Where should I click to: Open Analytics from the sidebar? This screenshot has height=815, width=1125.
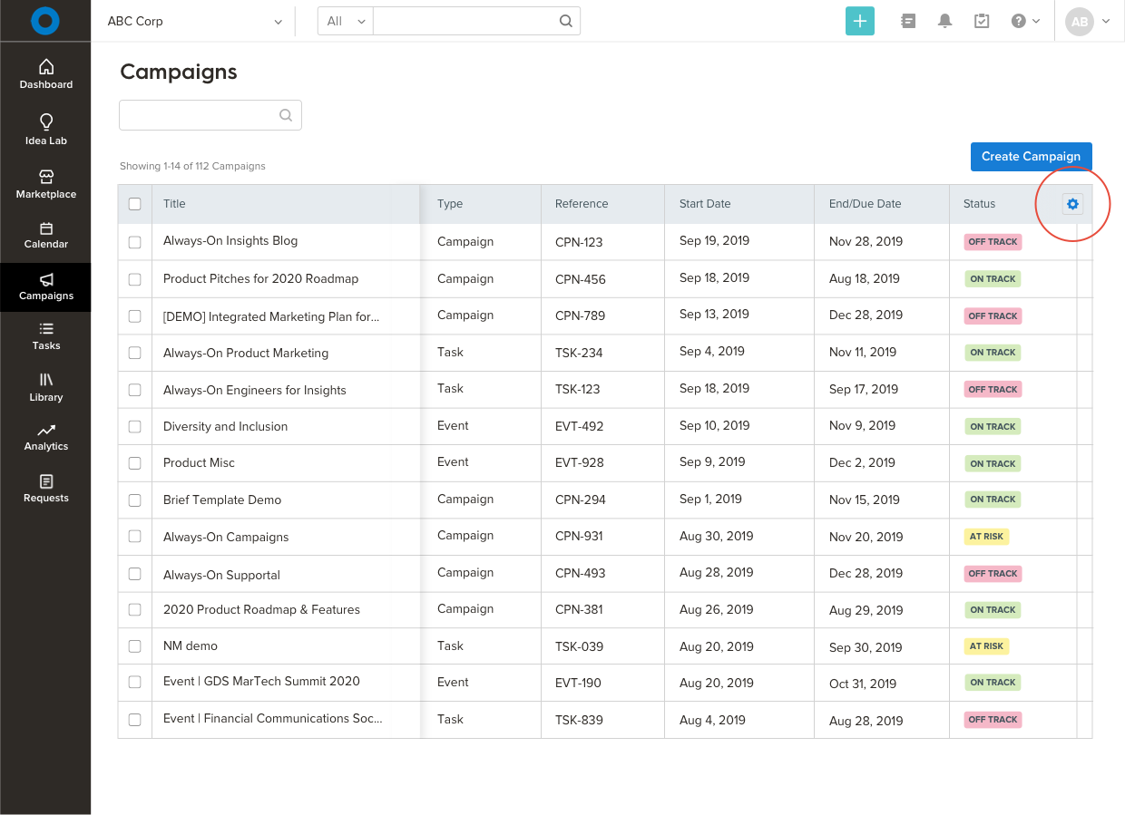click(46, 436)
